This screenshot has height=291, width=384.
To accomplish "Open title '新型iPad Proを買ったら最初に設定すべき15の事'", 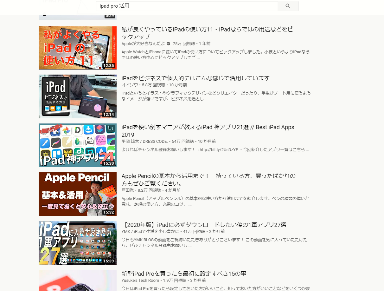I will [184, 274].
